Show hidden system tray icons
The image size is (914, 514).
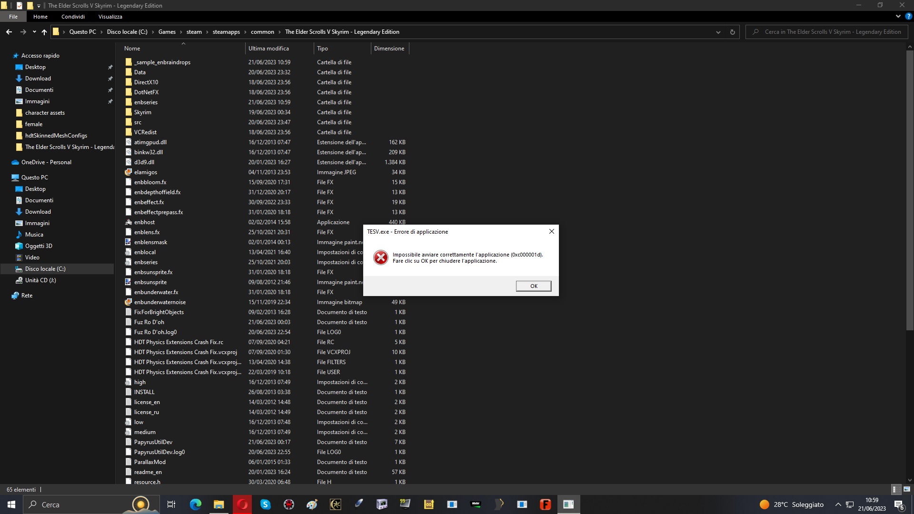pos(838,504)
